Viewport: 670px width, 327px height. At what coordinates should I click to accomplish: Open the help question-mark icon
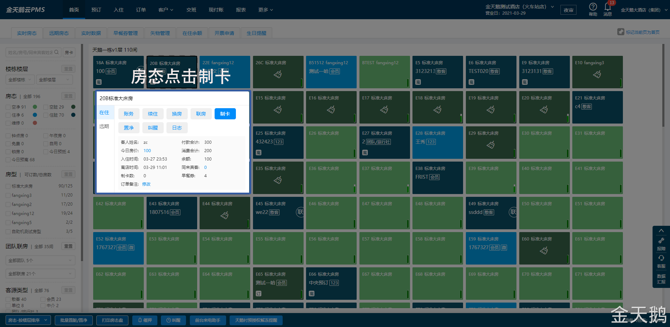[593, 7]
